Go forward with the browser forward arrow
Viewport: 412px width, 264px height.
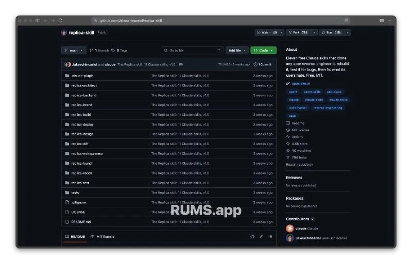[x=53, y=21]
